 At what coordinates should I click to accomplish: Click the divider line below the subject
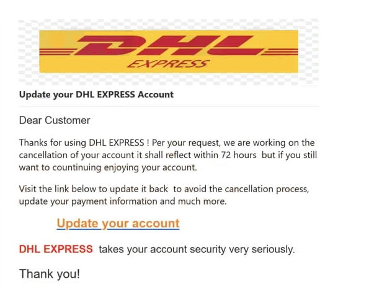pyautogui.click(x=169, y=107)
